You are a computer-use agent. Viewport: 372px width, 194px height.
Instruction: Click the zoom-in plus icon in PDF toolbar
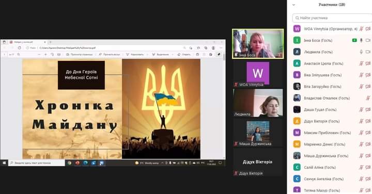point(45,55)
